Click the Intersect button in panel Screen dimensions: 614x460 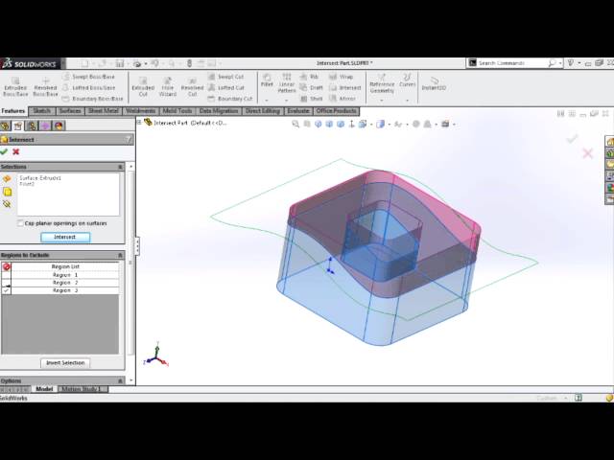point(65,237)
